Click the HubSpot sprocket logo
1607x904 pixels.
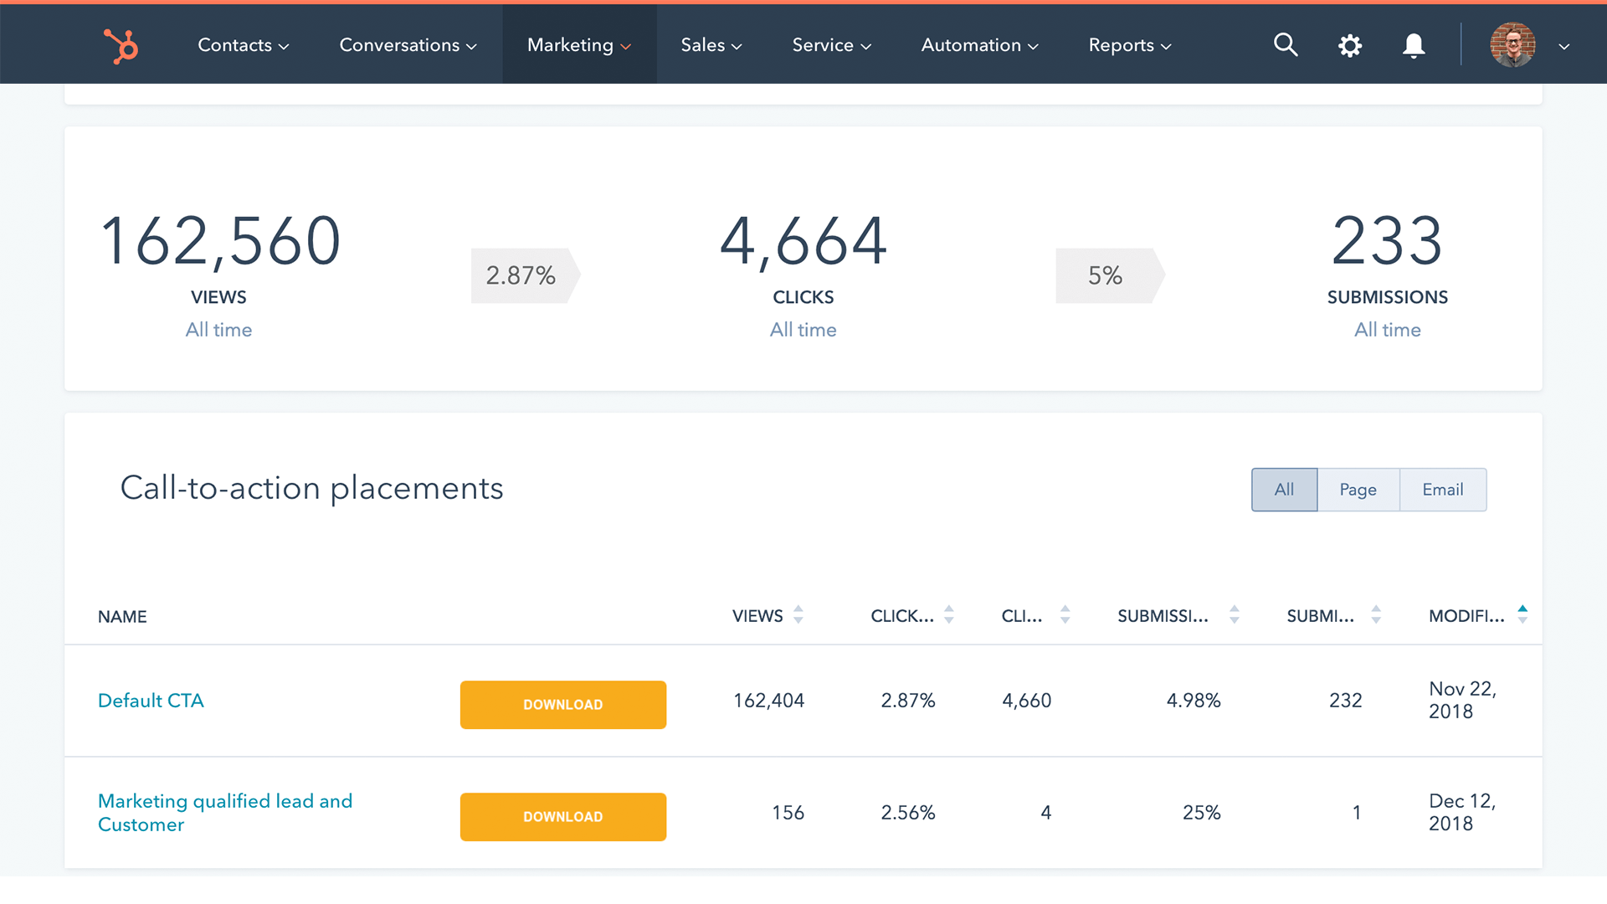[x=120, y=45]
